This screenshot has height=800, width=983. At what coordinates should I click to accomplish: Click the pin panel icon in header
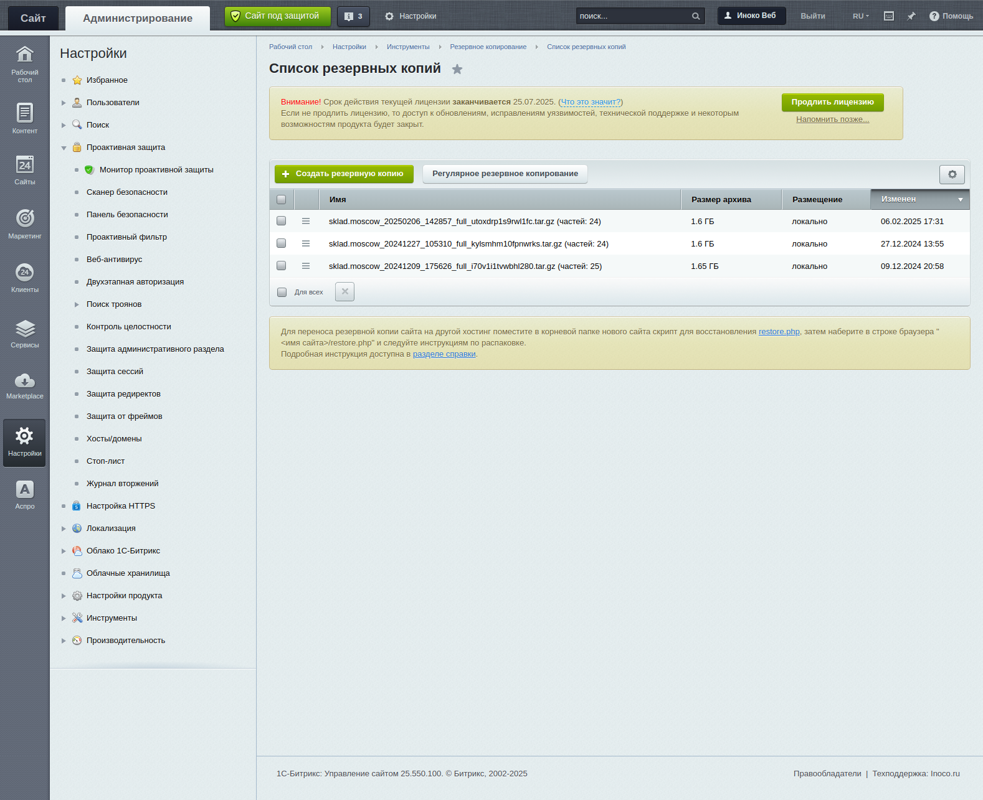(911, 16)
